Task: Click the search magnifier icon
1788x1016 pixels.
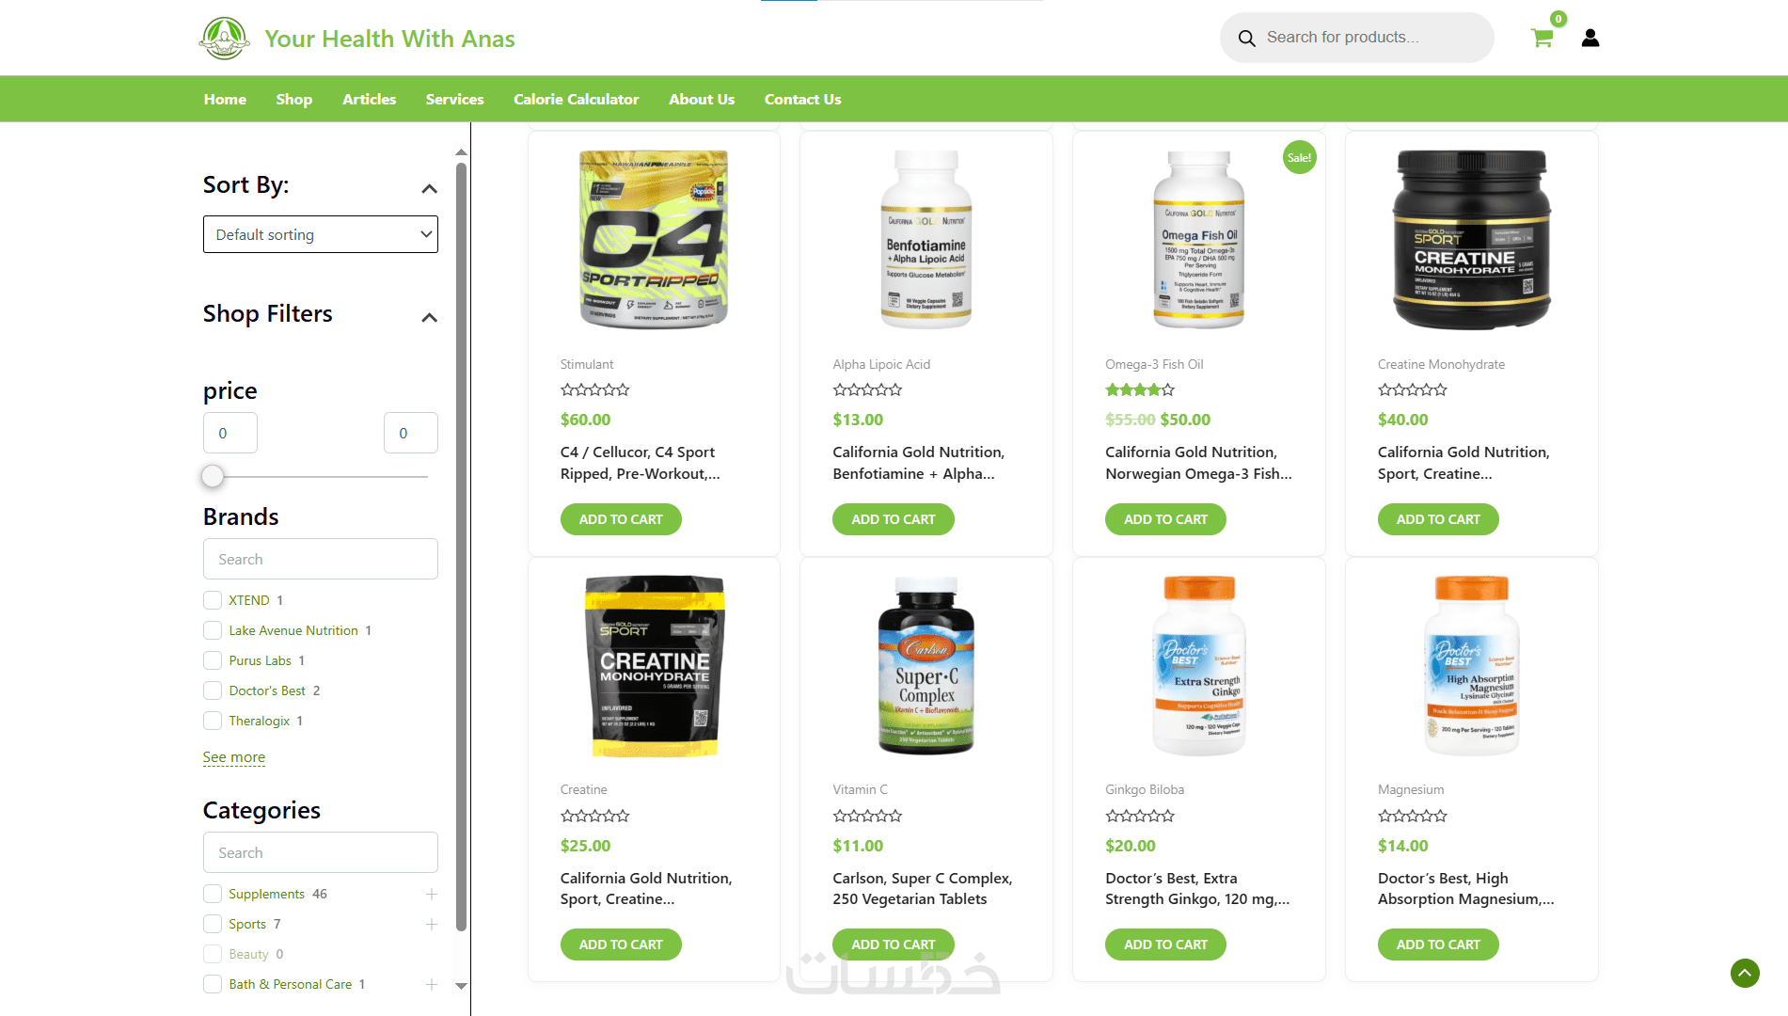Action: 1246,38
